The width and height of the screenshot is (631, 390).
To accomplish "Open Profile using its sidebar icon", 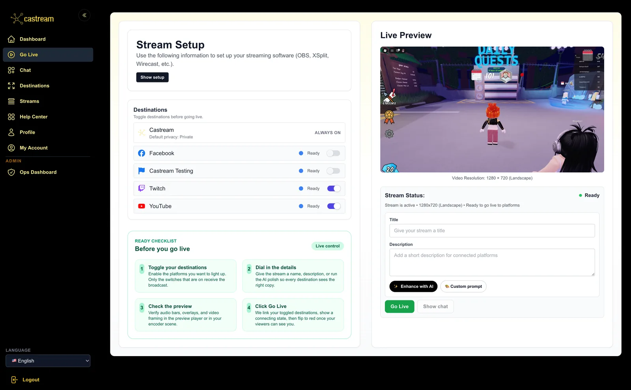I will tap(11, 132).
